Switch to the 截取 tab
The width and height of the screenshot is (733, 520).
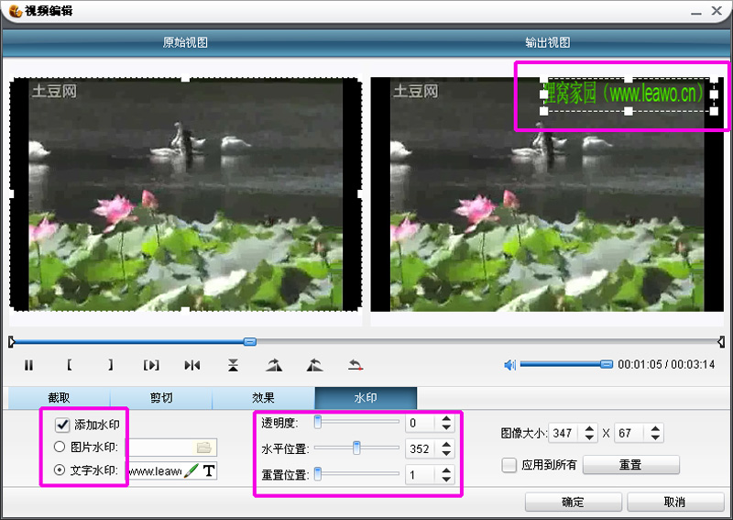click(x=59, y=398)
